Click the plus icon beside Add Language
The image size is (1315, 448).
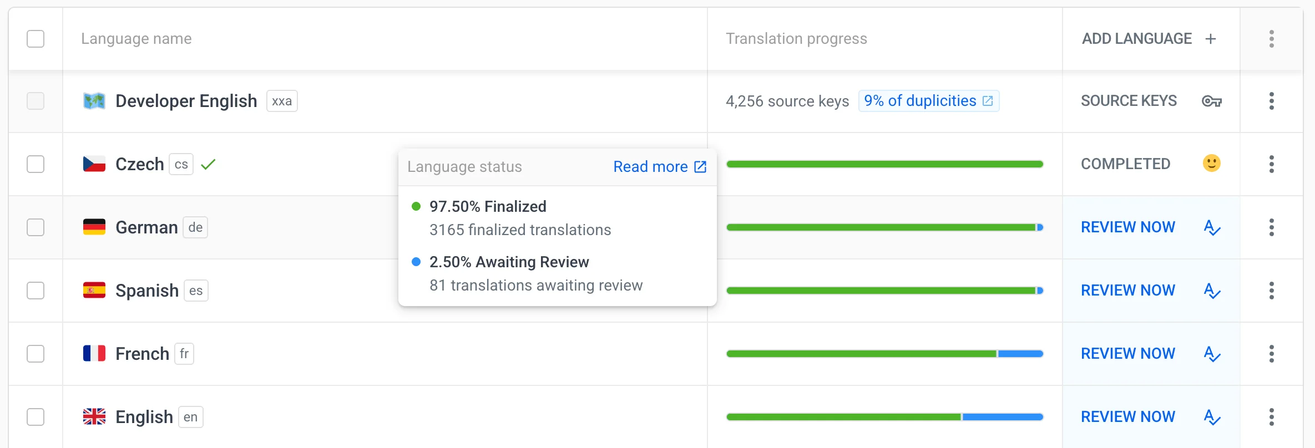[x=1211, y=39]
